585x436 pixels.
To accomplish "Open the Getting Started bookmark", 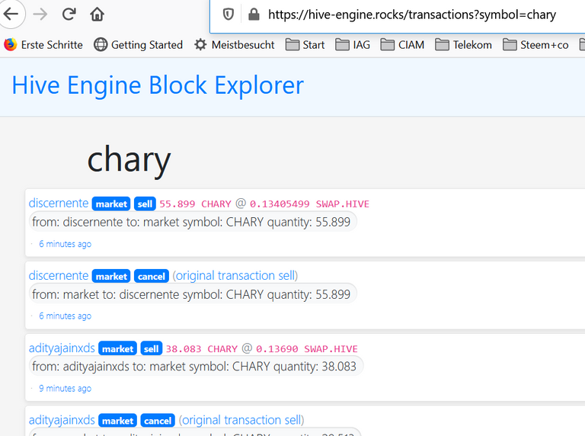I will [138, 45].
